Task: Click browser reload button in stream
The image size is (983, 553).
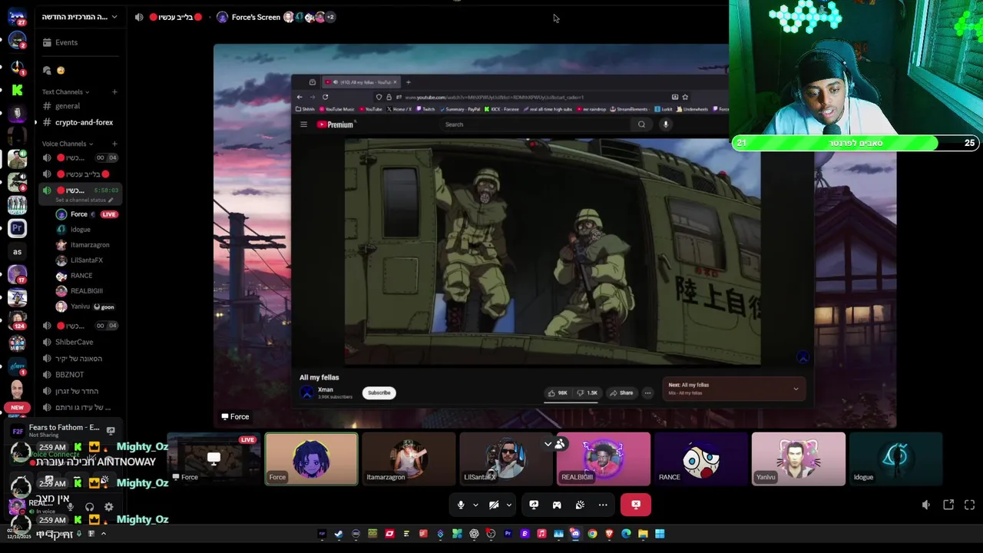Action: 325,97
